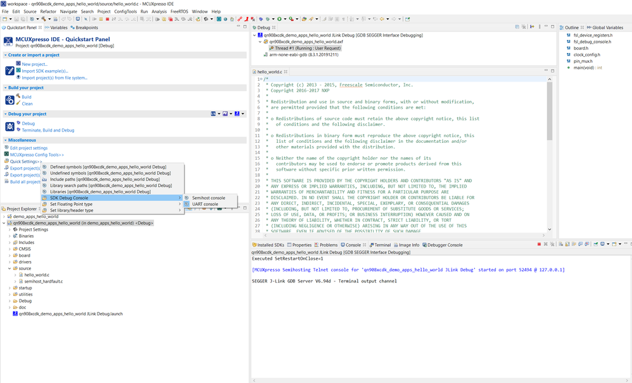The height and width of the screenshot is (383, 632).
Task: Click Import SDK example(s)... link
Action: coord(45,71)
